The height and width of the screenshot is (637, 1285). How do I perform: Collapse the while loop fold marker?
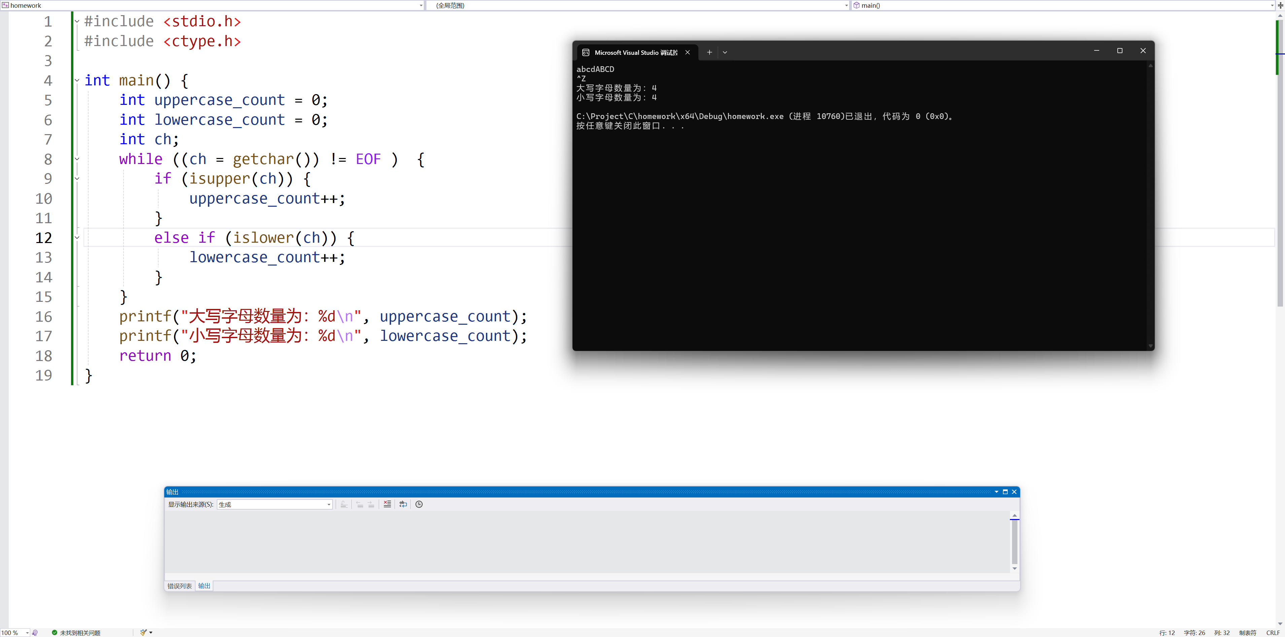[x=77, y=159]
